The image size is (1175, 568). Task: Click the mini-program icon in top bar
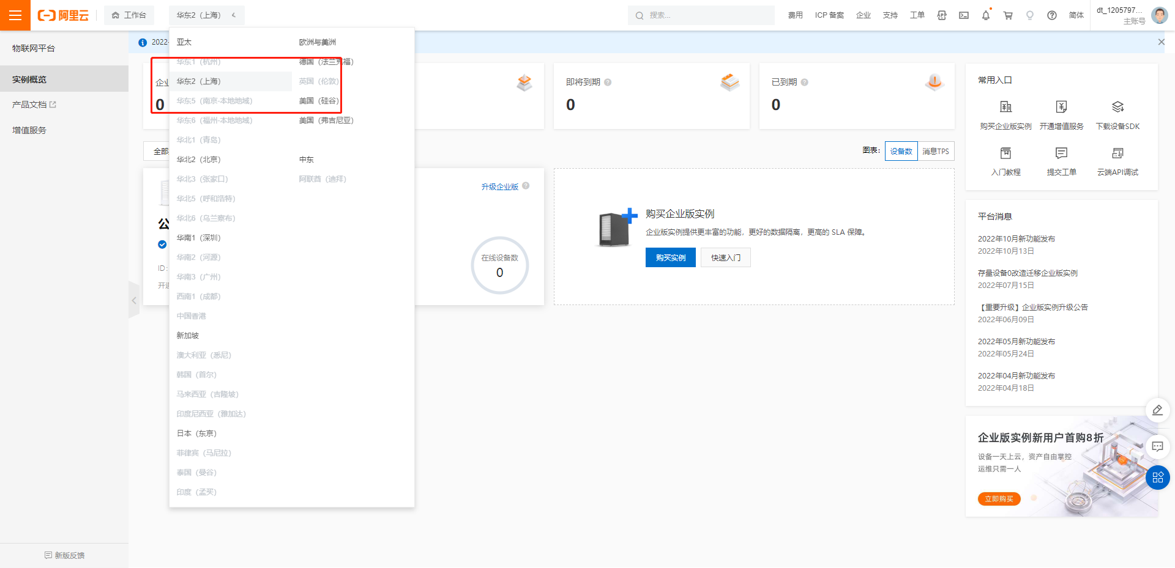942,15
